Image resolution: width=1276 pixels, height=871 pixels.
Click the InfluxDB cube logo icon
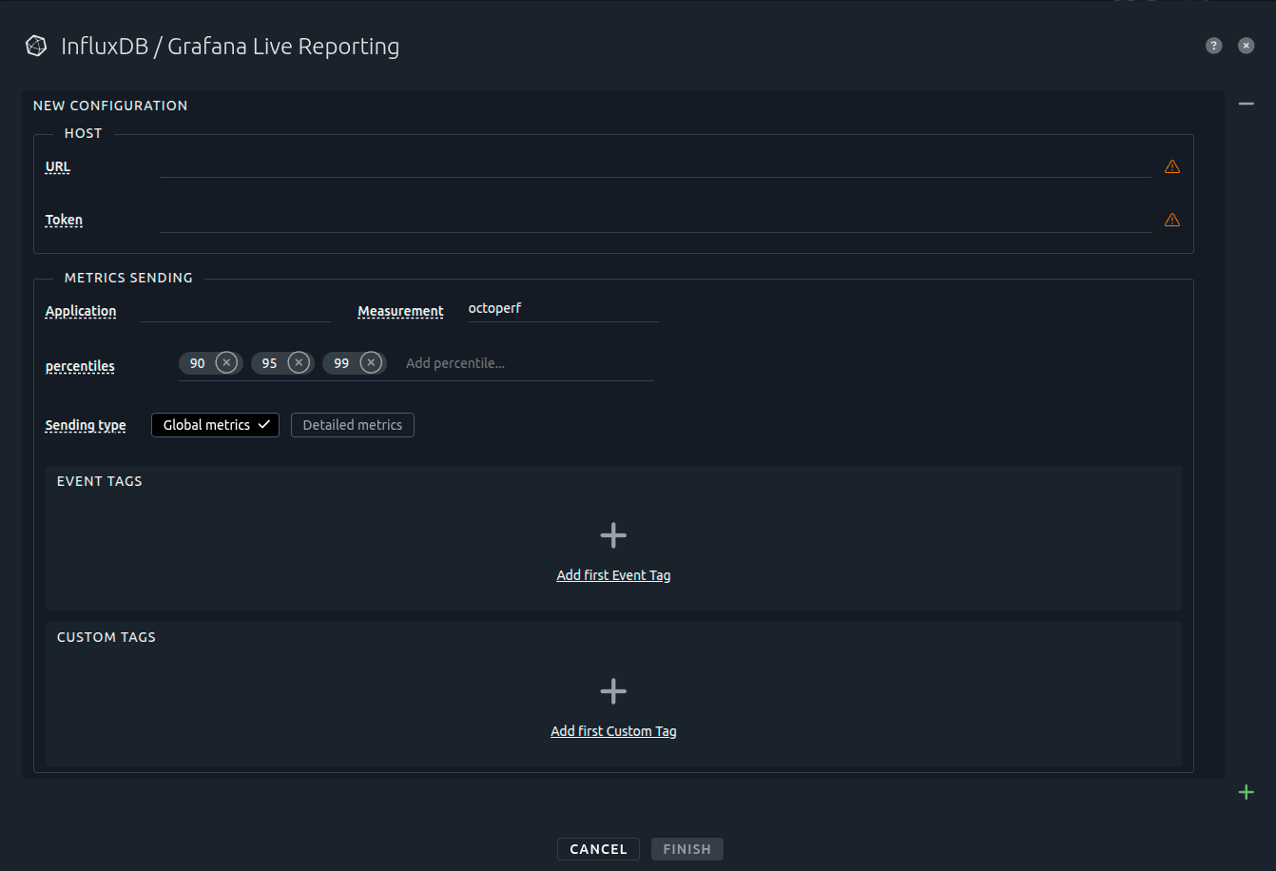click(35, 45)
